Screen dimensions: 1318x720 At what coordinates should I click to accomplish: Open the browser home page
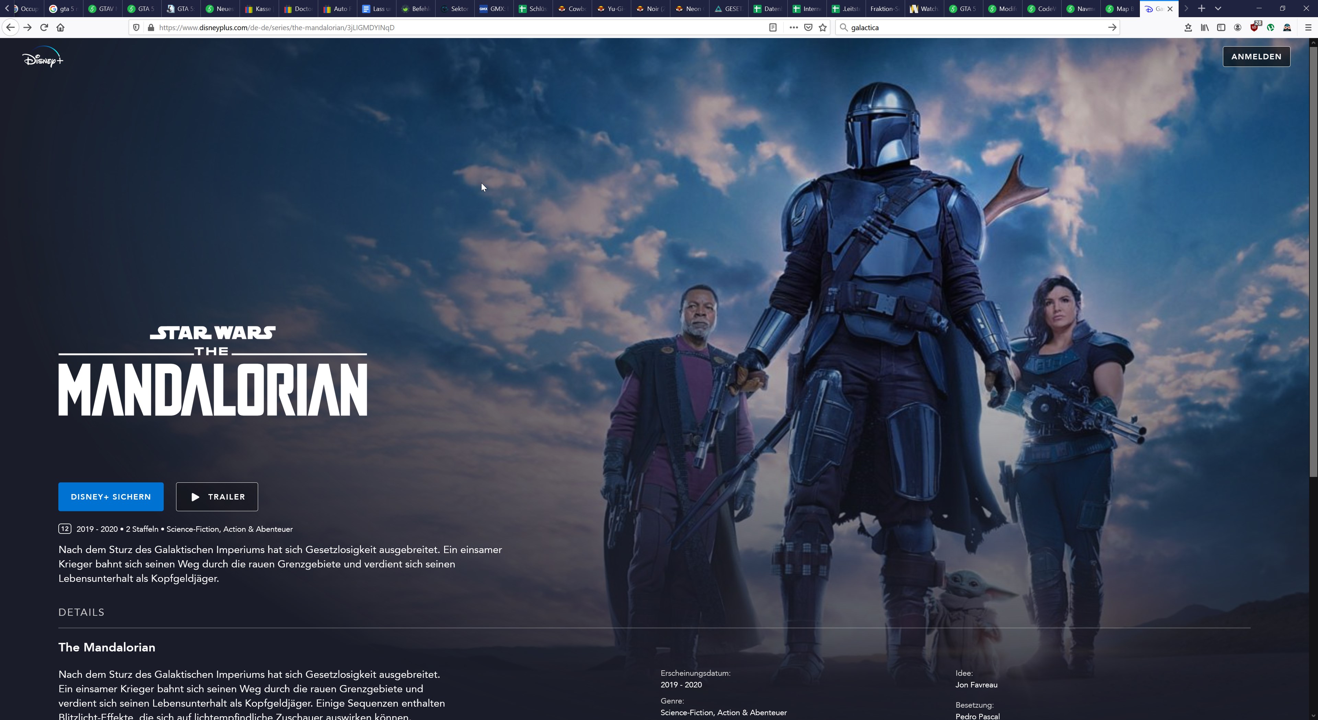[60, 27]
